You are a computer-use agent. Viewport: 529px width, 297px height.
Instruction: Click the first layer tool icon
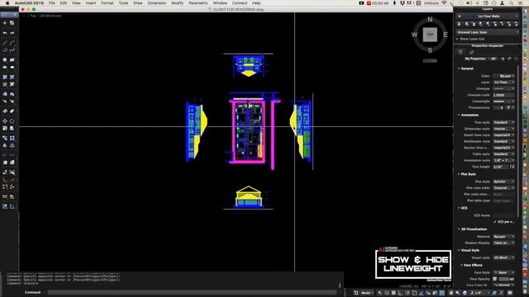tap(460, 24)
